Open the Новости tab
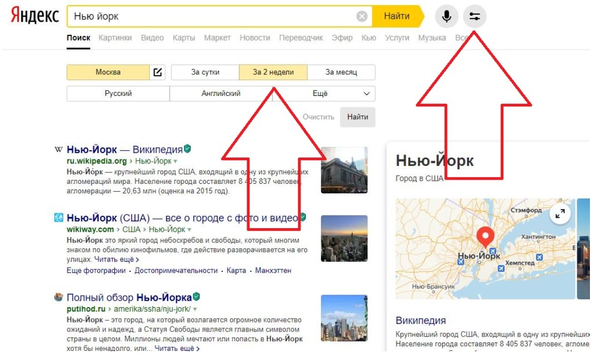Screen dimensions: 601x353 [x=255, y=37]
